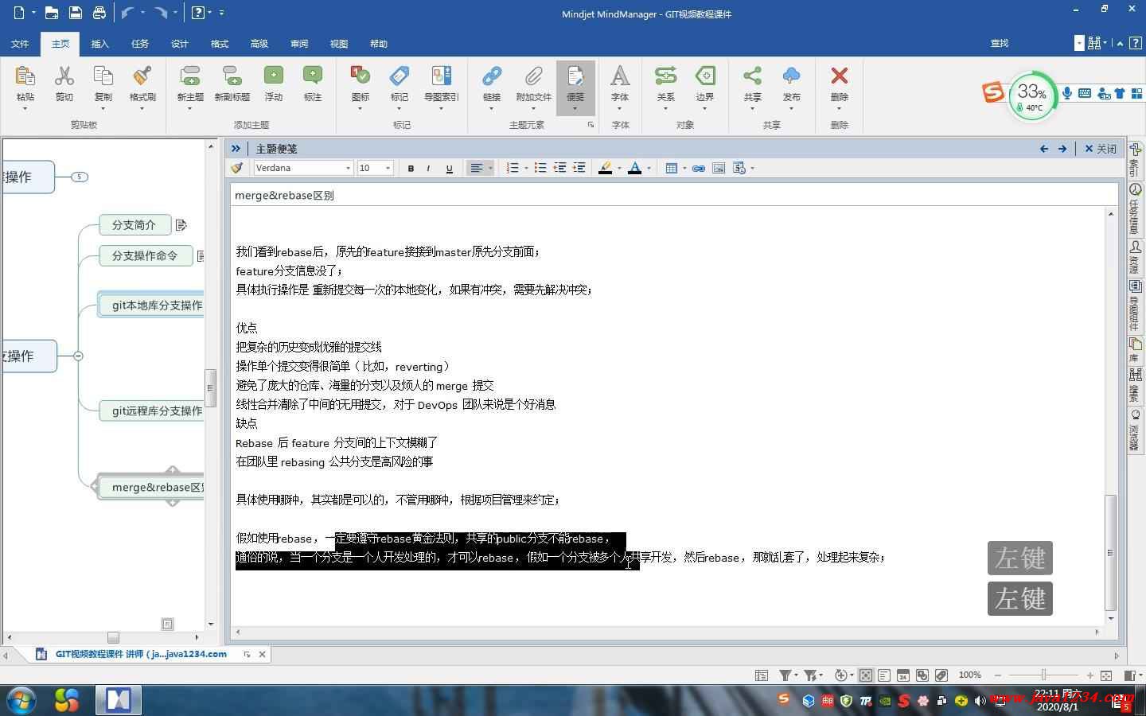1146x716 pixels.
Task: Insert a table in notes
Action: 671,168
